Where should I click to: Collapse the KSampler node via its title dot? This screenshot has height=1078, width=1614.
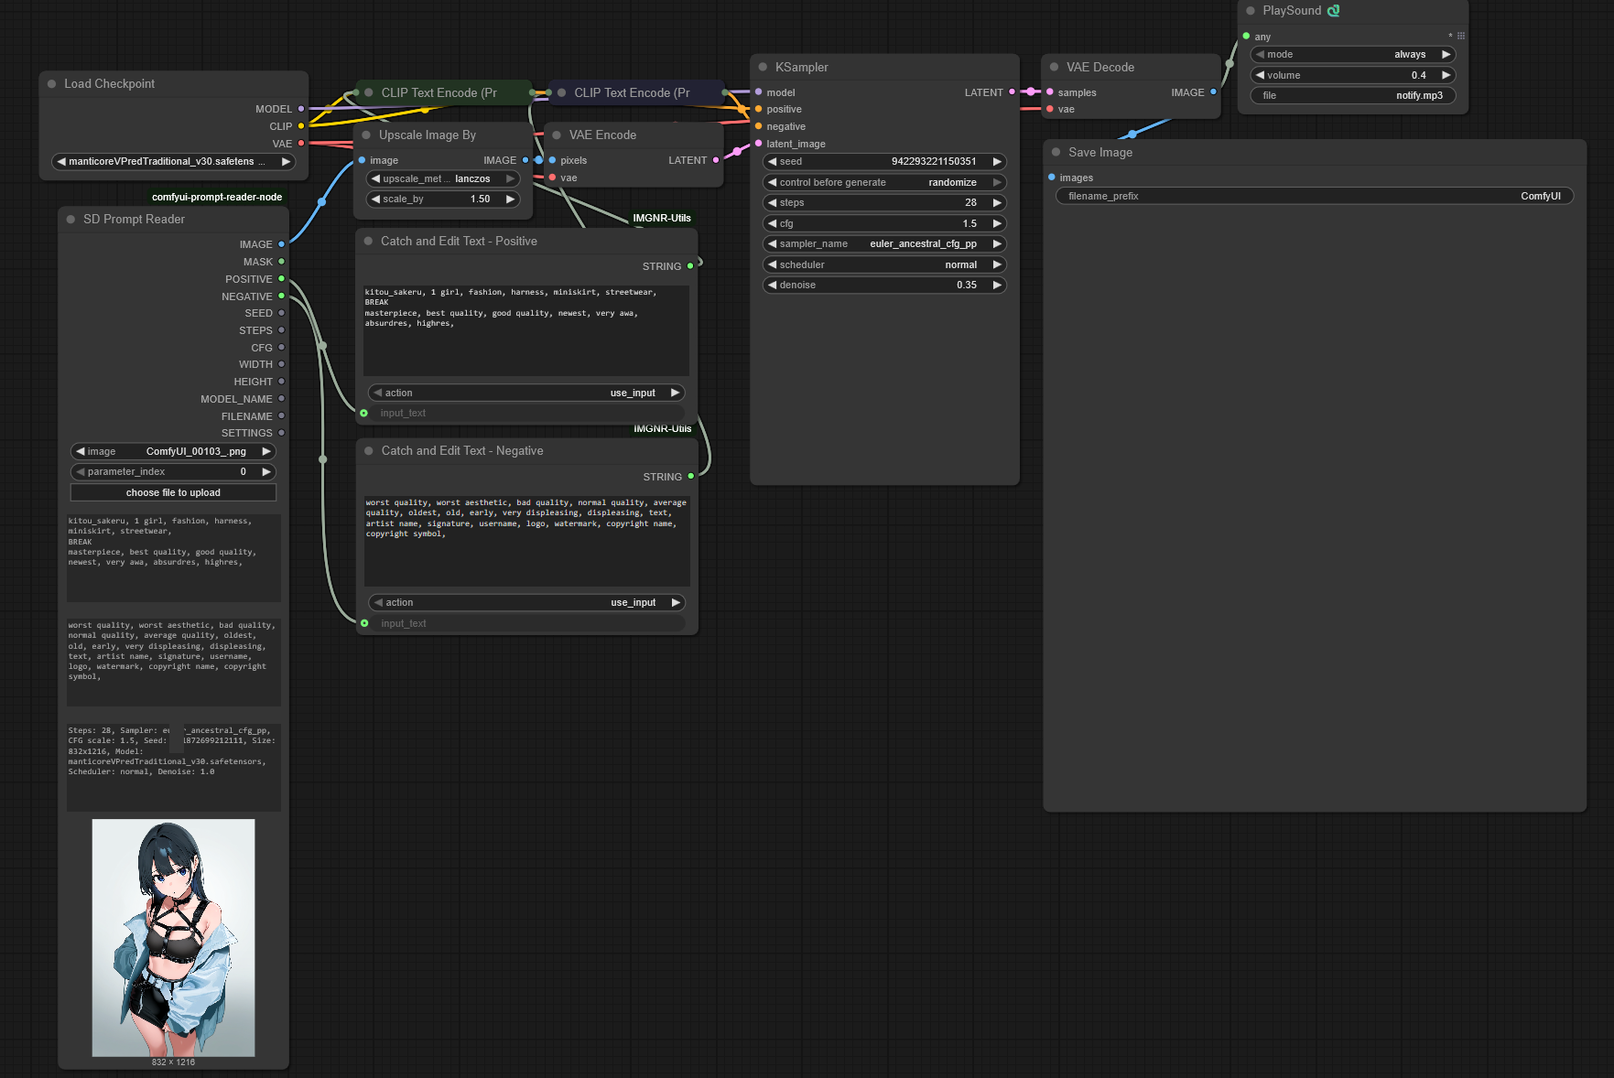coord(763,67)
